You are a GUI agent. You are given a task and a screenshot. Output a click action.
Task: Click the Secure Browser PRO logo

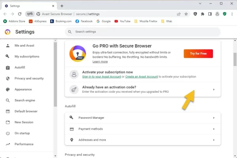pos(78,54)
